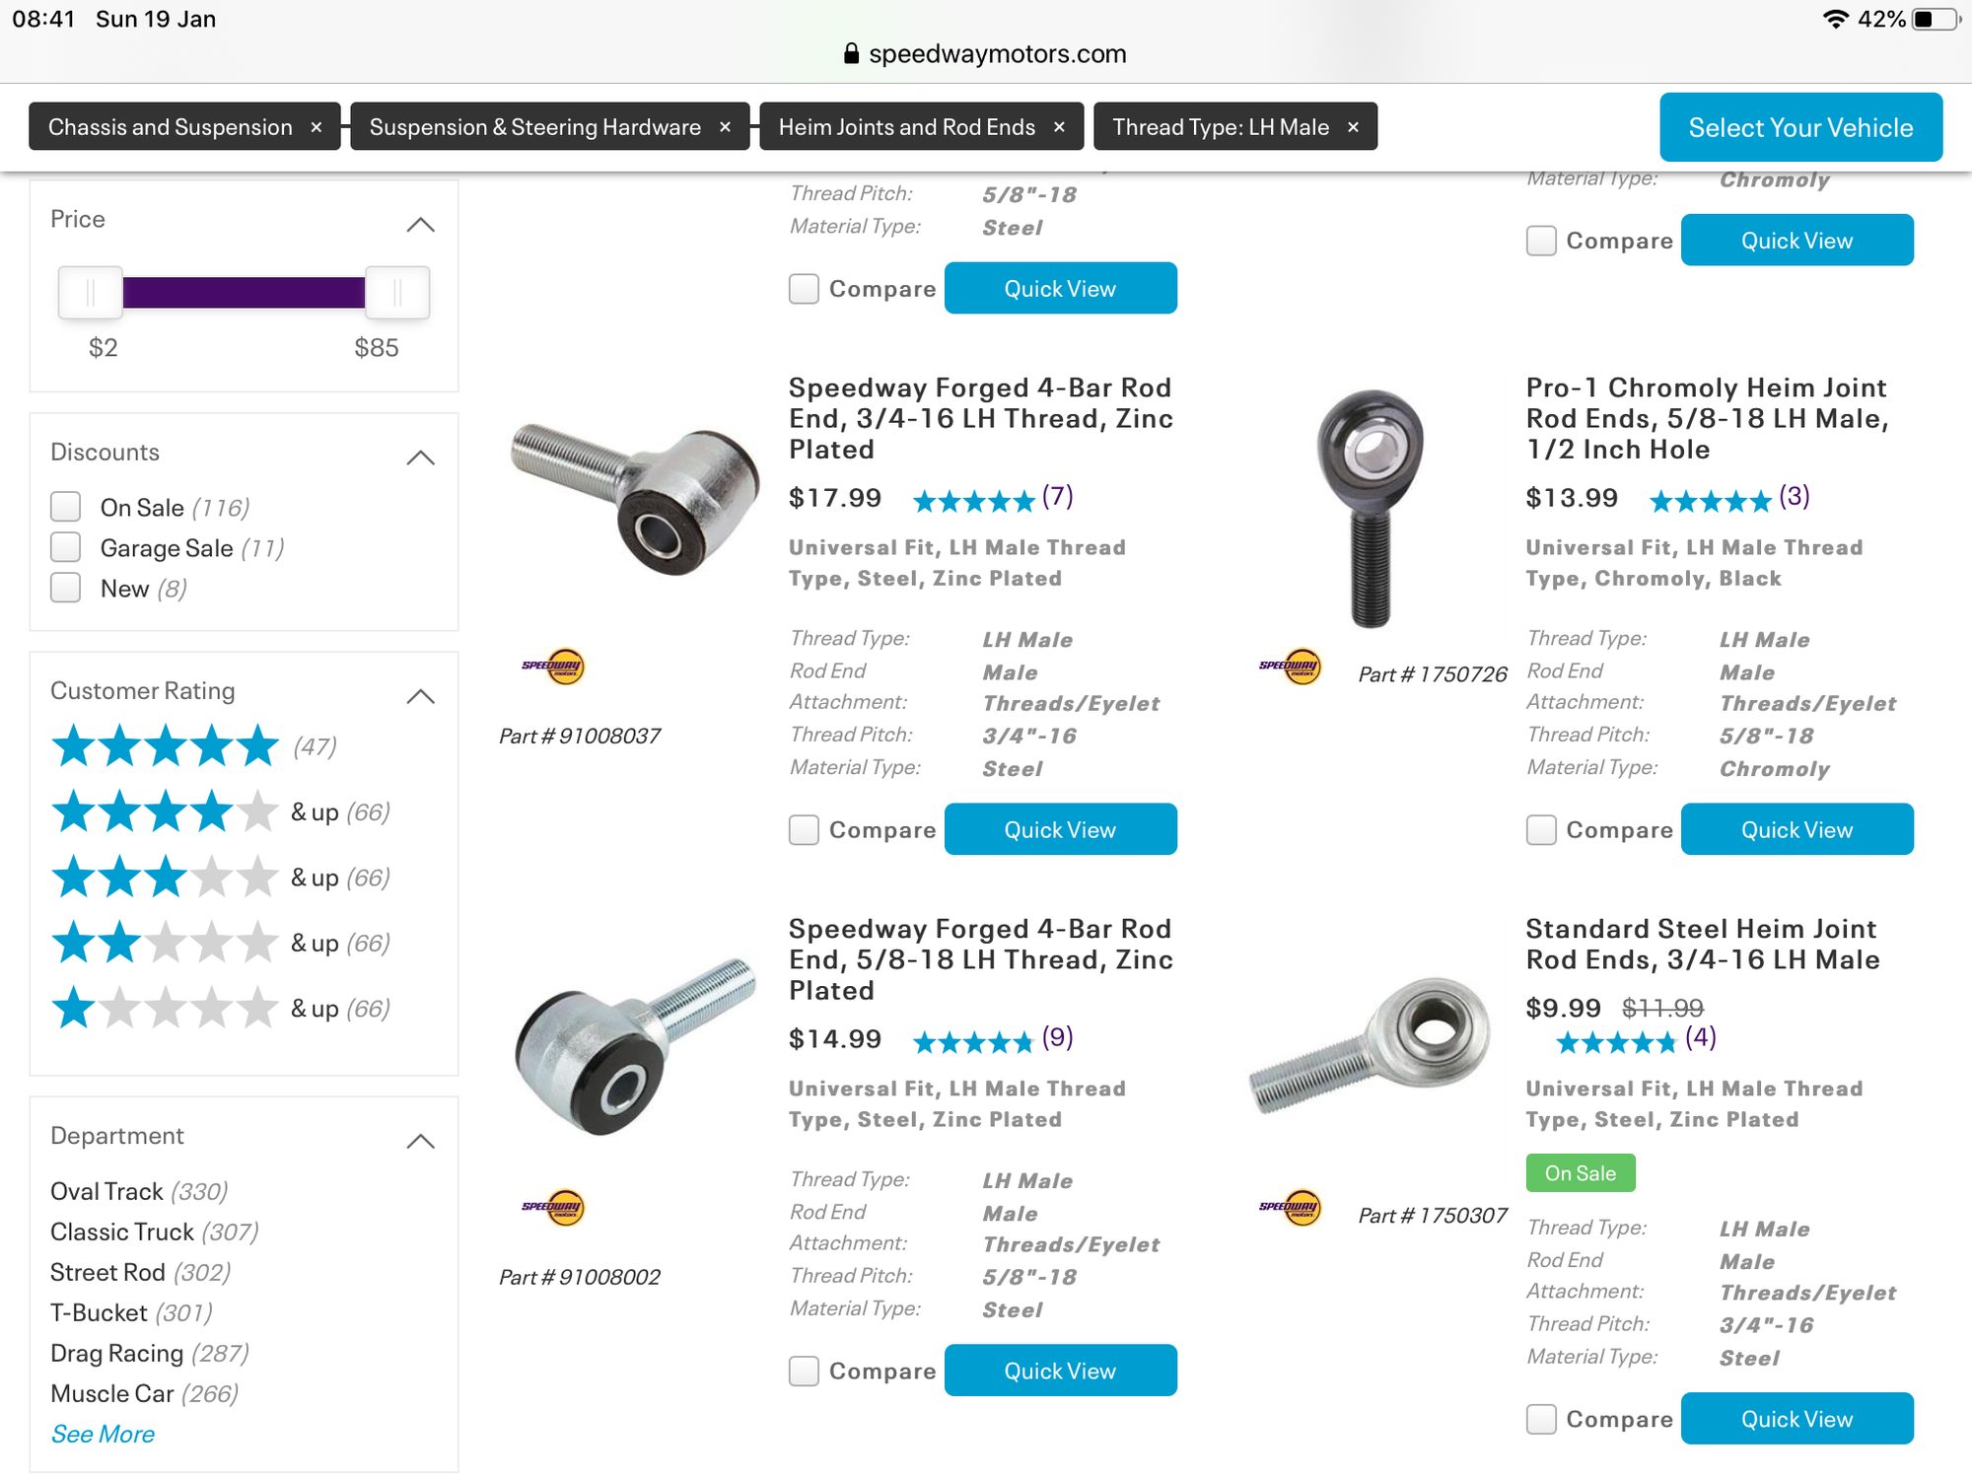Collapse the Customer Rating section
This screenshot has height=1479, width=1972.
421,696
